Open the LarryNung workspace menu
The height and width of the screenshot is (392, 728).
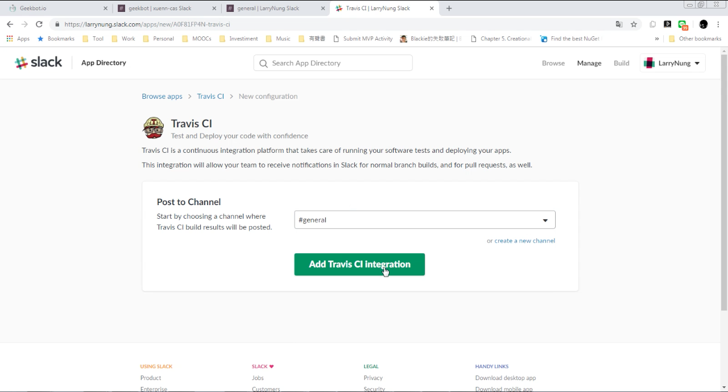673,63
